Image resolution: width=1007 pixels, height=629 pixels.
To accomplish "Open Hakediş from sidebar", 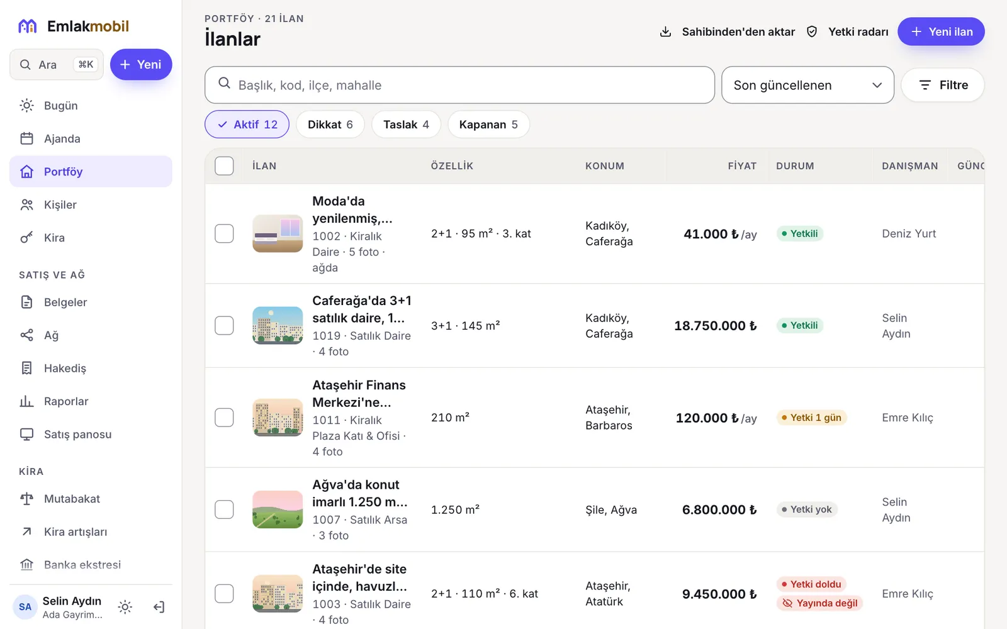I will (x=91, y=368).
